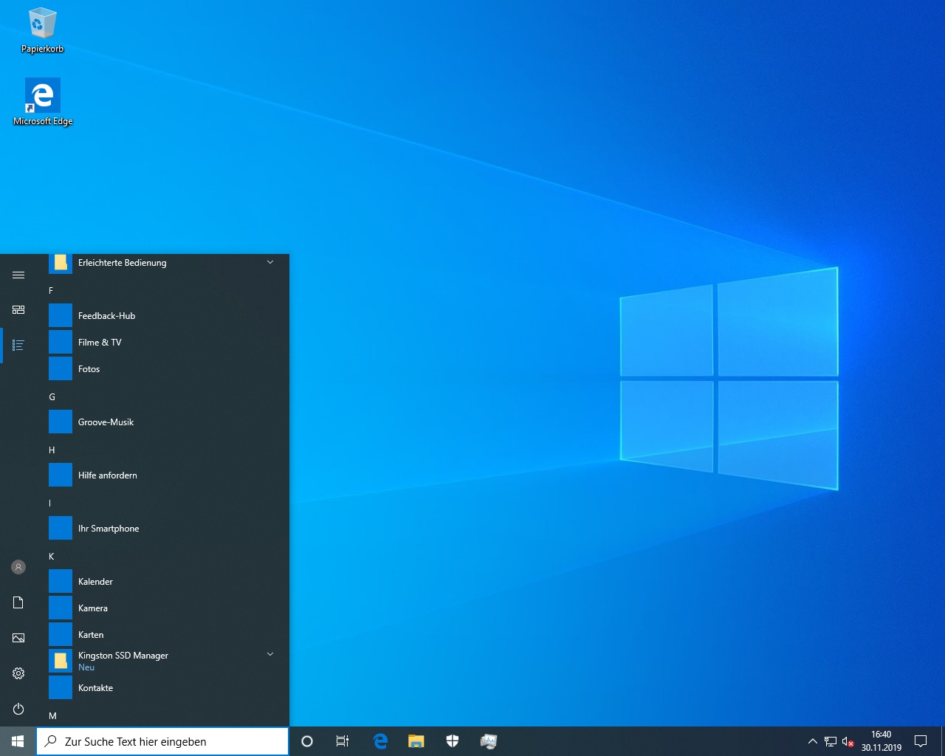Click the letter M section header
Viewport: 945px width, 756px height.
coord(52,716)
